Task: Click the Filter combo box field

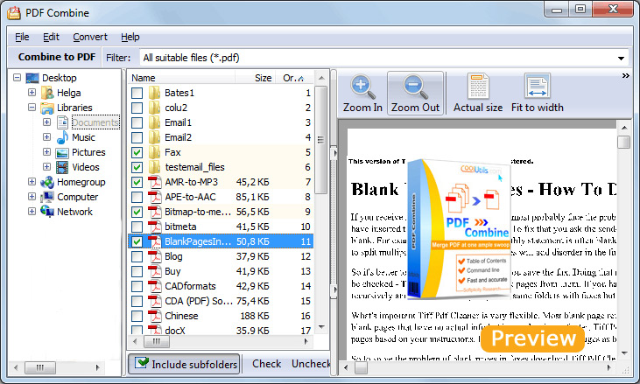Action: [383, 58]
